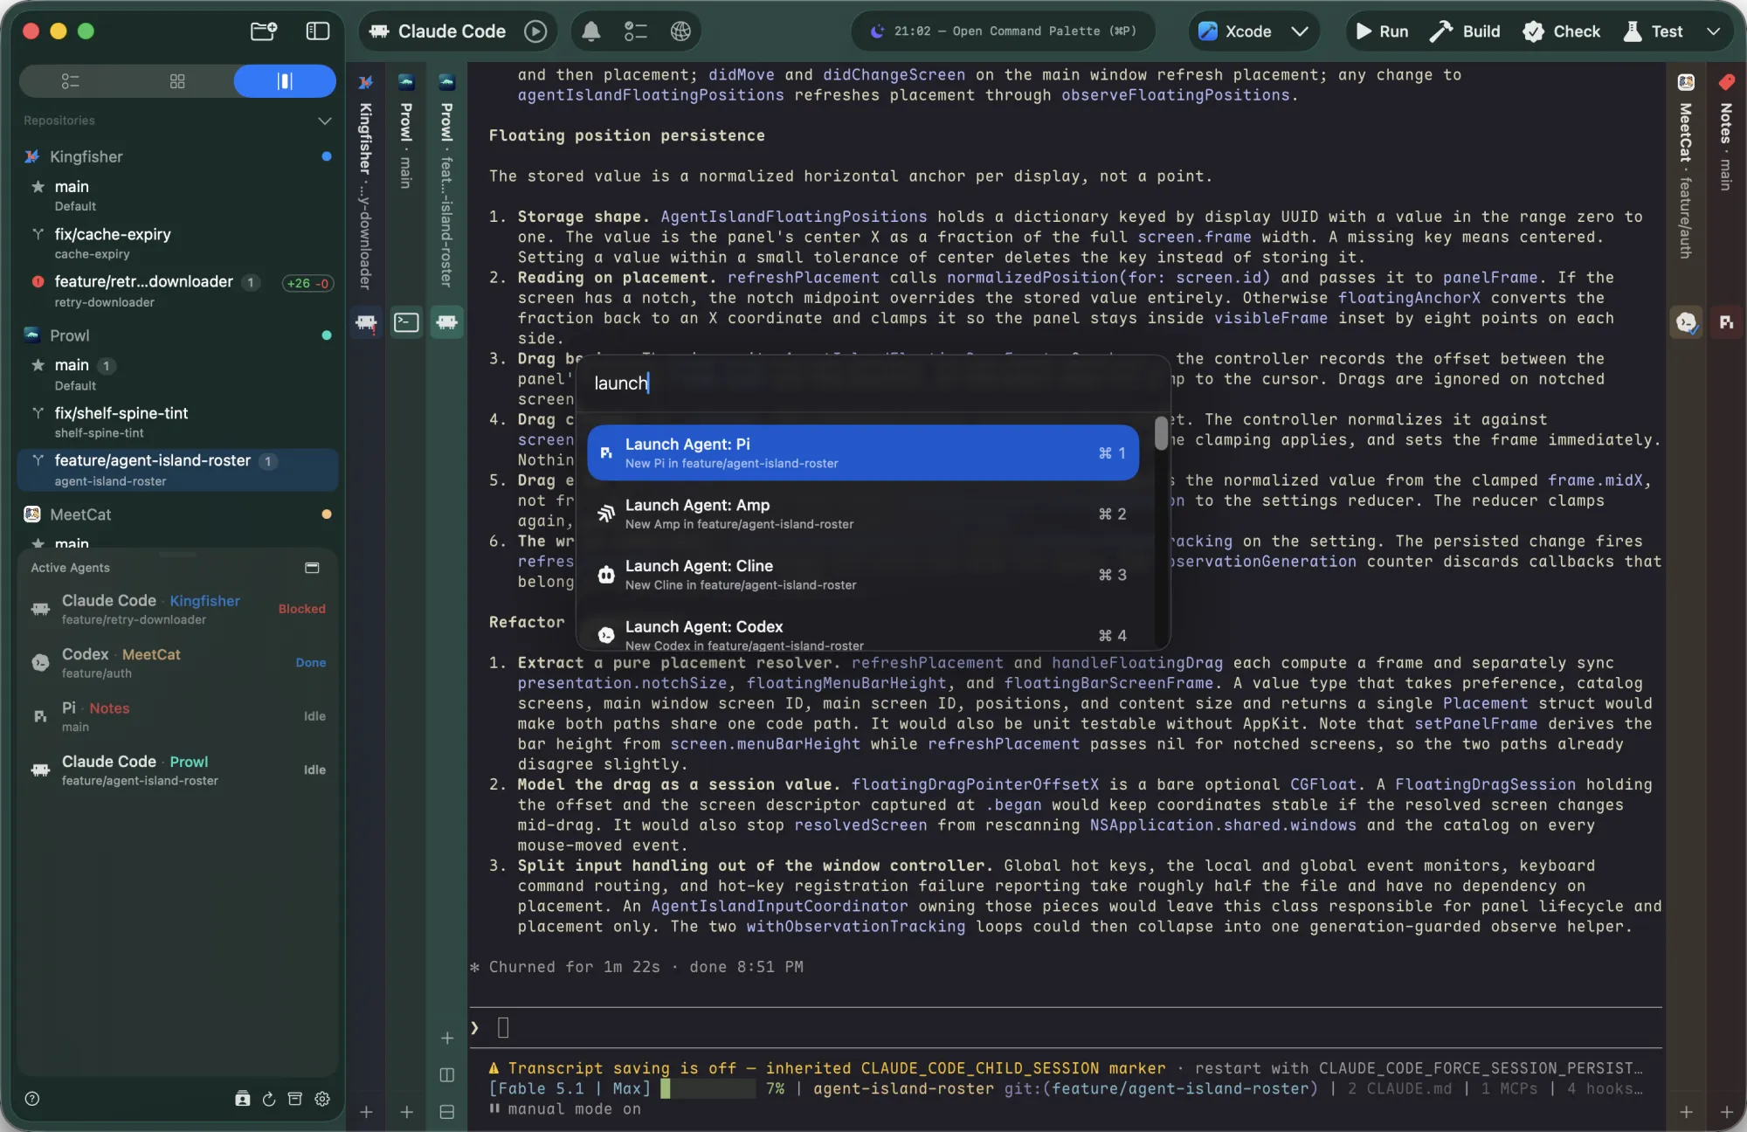Image resolution: width=1747 pixels, height=1132 pixels.
Task: Collapse the Active Agents panel icon
Action: (312, 568)
